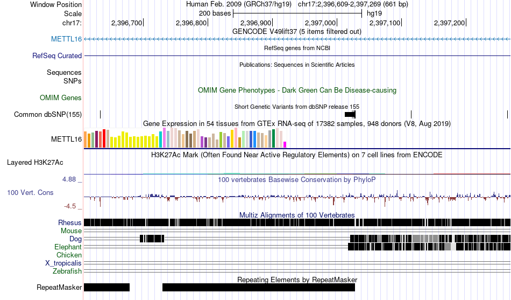Image resolution: width=511 pixels, height=300 pixels.
Task: Click the dark green GTEx expression bar
Action: click(274, 138)
